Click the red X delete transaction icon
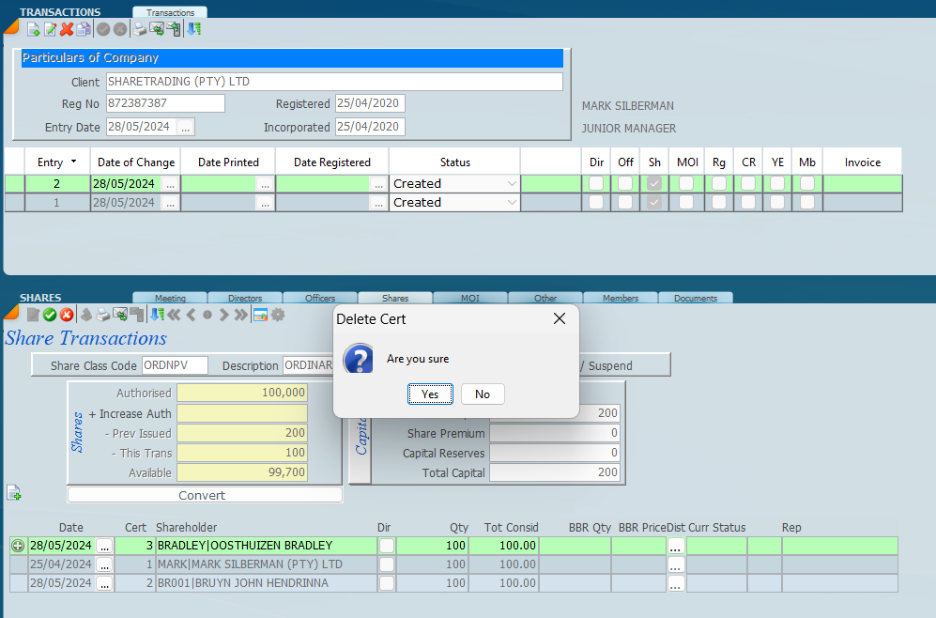Image resolution: width=936 pixels, height=618 pixels. [67, 29]
